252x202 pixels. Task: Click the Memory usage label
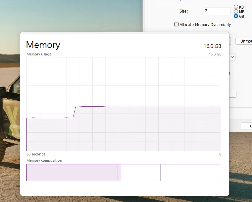tap(39, 54)
